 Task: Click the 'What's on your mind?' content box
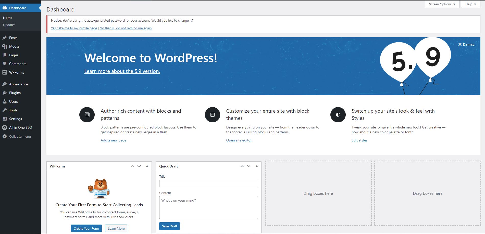point(209,207)
